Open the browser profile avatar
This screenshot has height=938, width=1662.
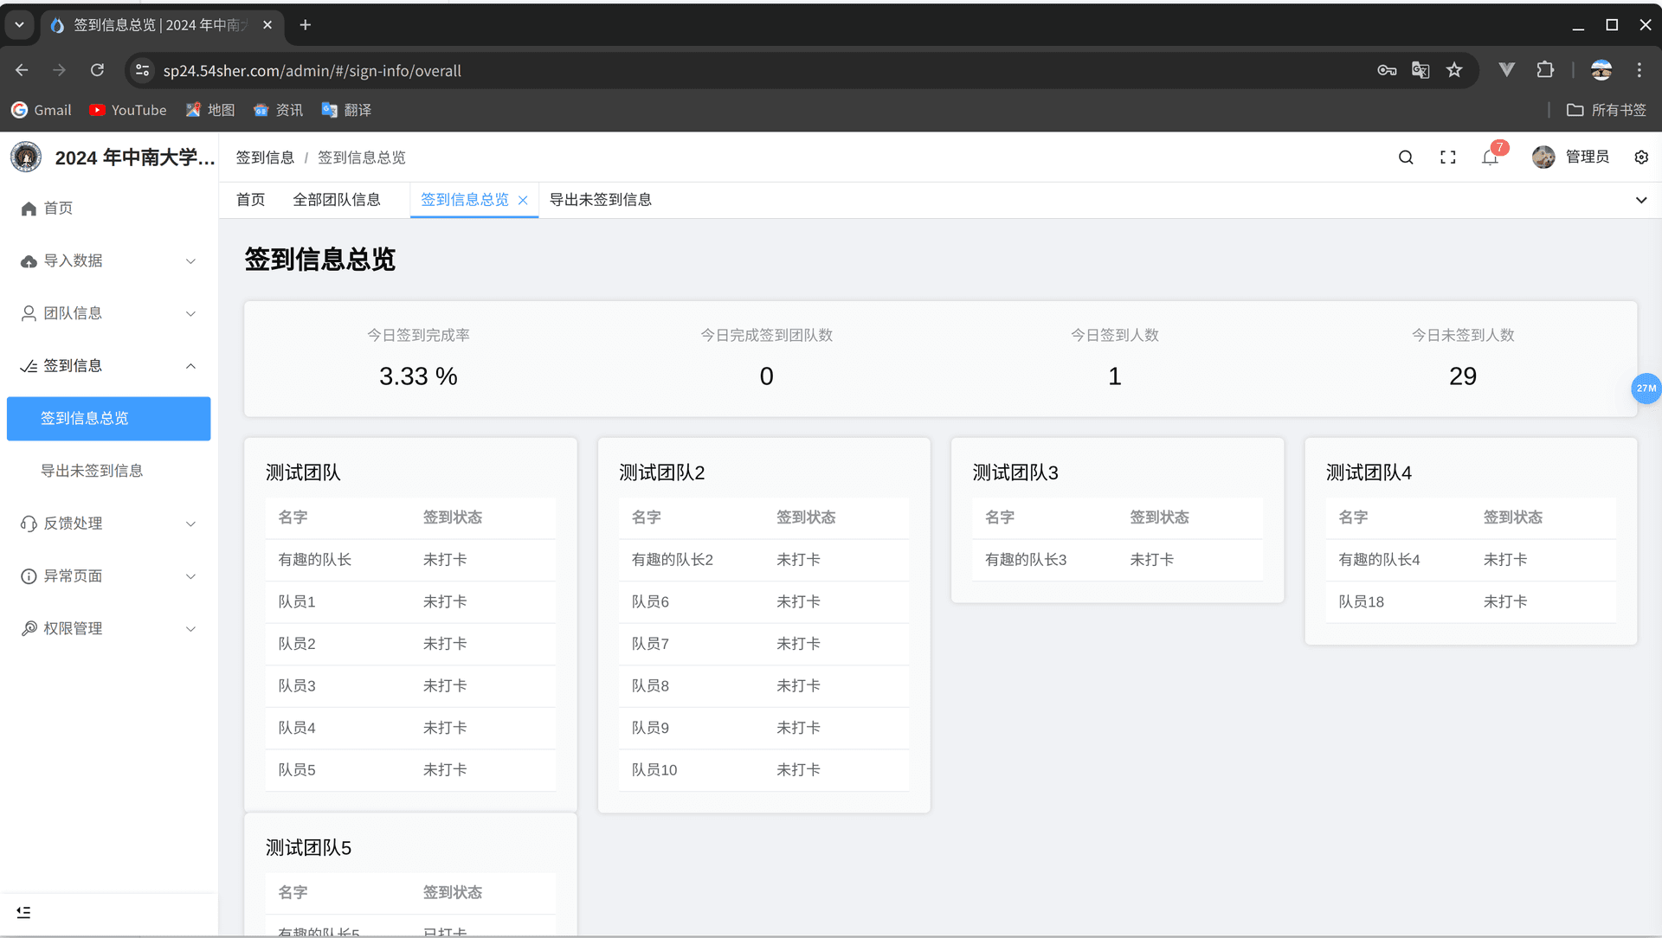[x=1601, y=70]
